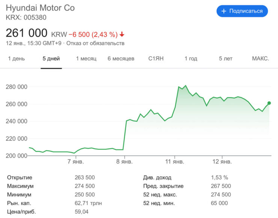Click the 7 янв. date label on the axis
This screenshot has width=278, height=218.
[x=76, y=162]
